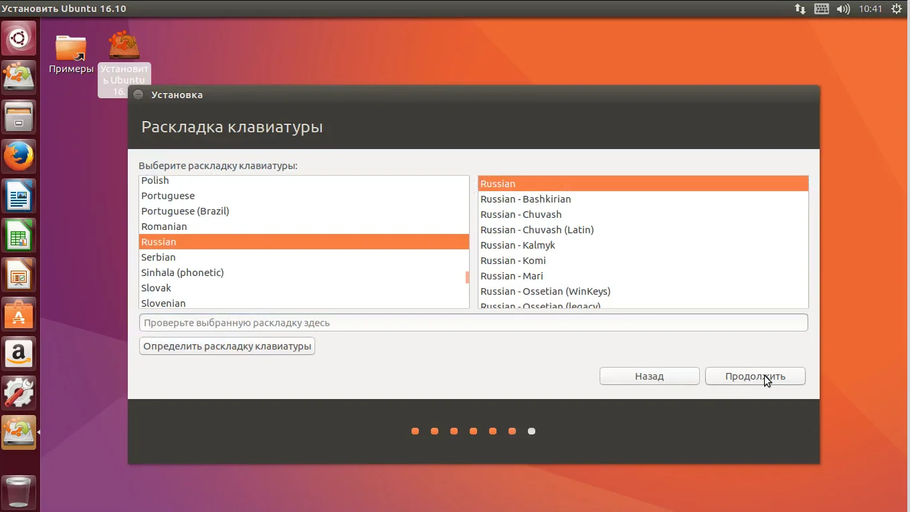The width and height of the screenshot is (910, 512).
Task: Select Serbian in the language list
Action: click(x=304, y=257)
